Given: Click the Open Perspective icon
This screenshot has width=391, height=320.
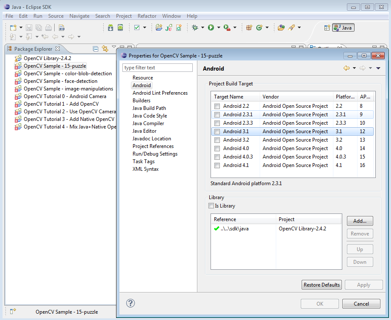Looking at the screenshot, I should (327, 27).
